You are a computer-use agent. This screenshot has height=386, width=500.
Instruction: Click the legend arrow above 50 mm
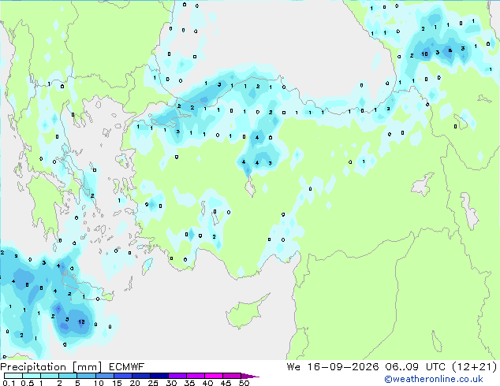click(250, 376)
